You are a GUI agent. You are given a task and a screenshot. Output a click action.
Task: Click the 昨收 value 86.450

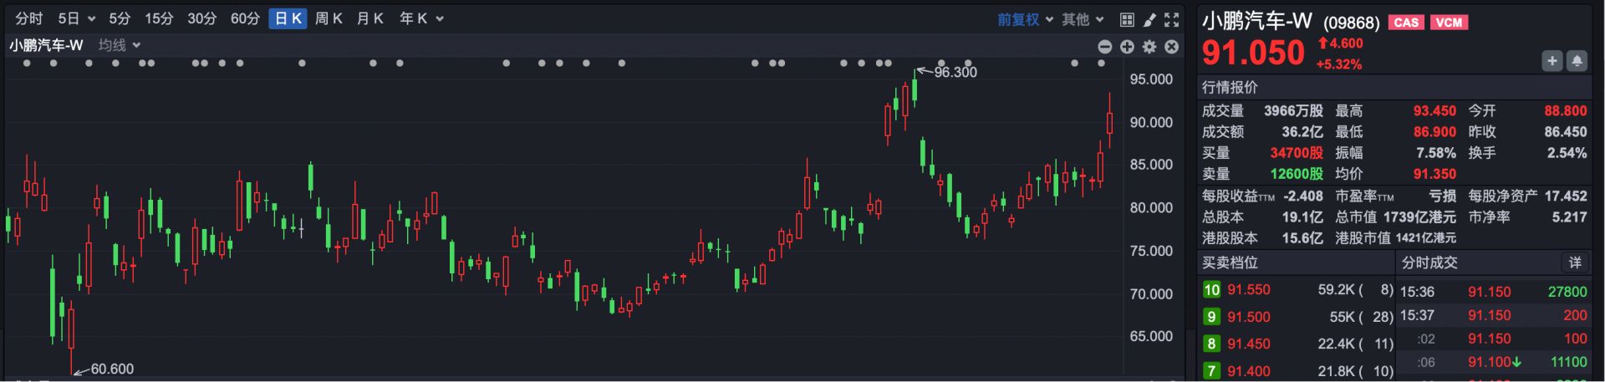click(x=1566, y=131)
